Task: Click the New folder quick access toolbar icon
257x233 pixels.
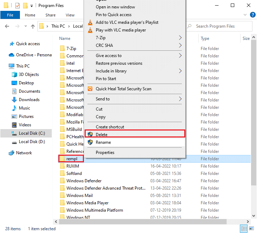Action: click(x=25, y=6)
